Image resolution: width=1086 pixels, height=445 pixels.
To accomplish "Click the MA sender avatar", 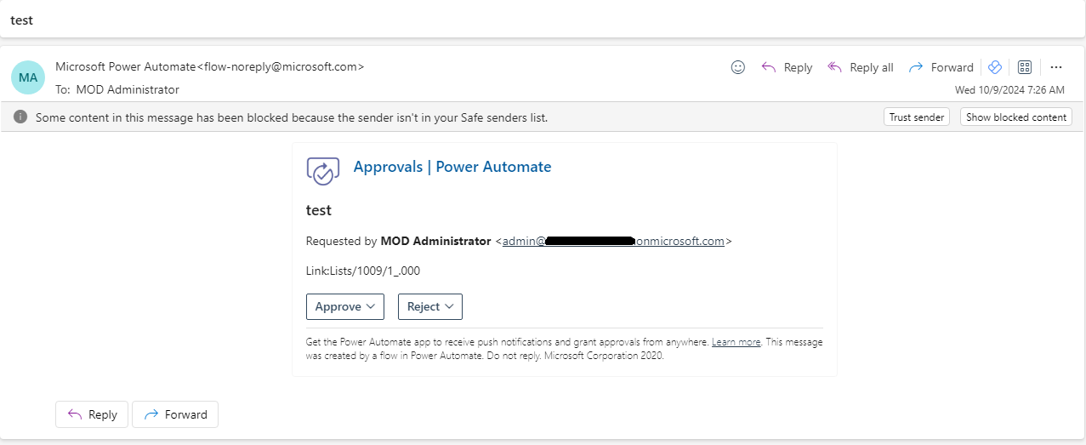I will (28, 77).
